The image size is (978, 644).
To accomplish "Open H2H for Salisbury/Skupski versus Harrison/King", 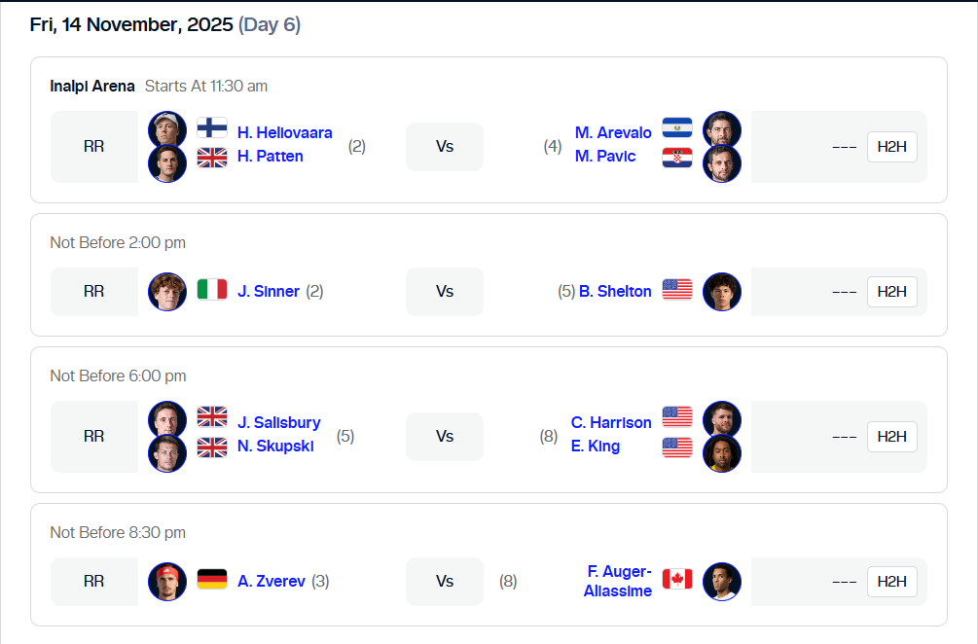I will tap(891, 436).
